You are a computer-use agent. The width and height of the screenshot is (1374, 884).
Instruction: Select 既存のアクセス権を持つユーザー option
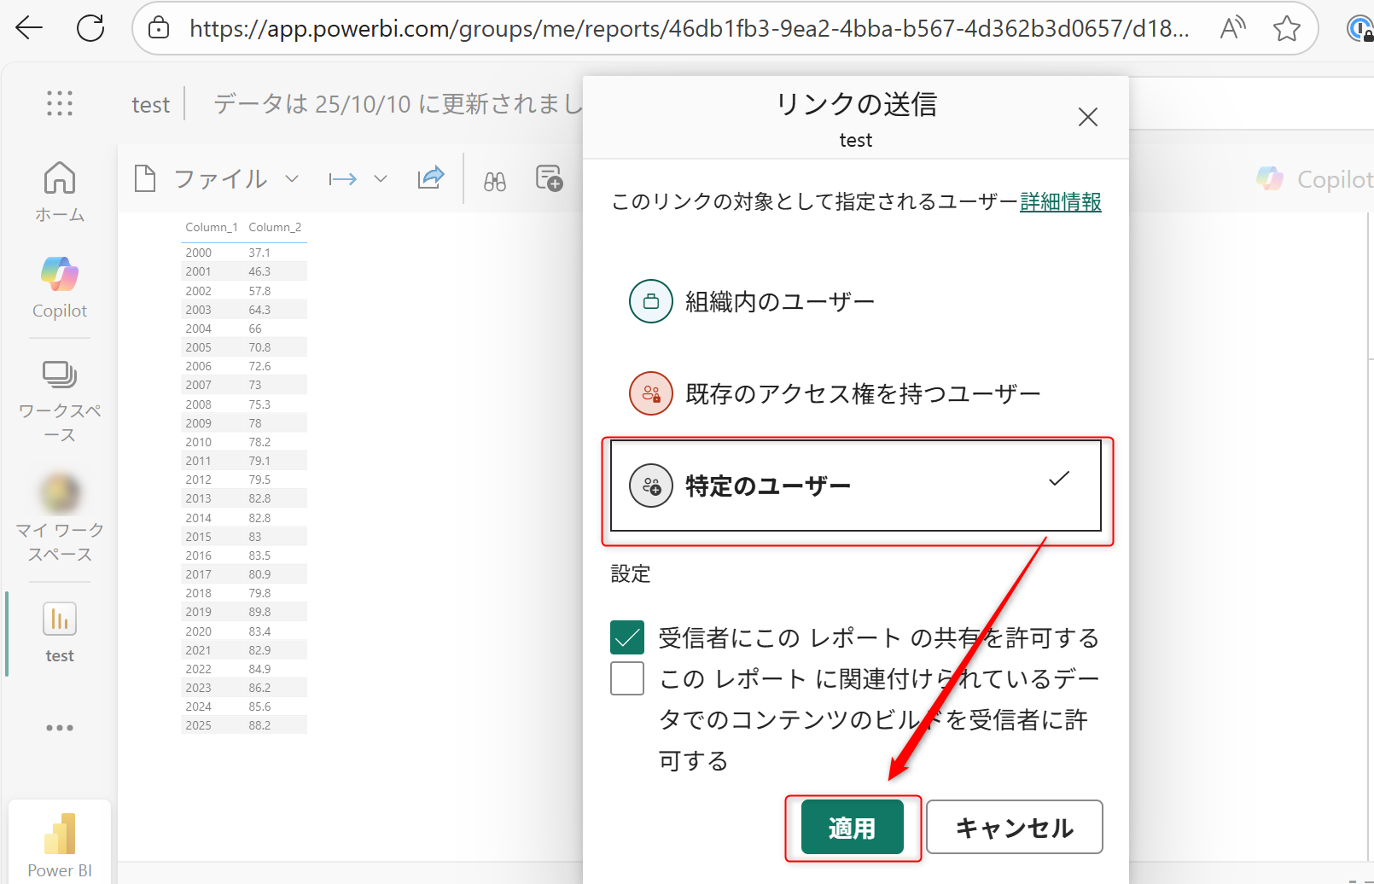(862, 394)
